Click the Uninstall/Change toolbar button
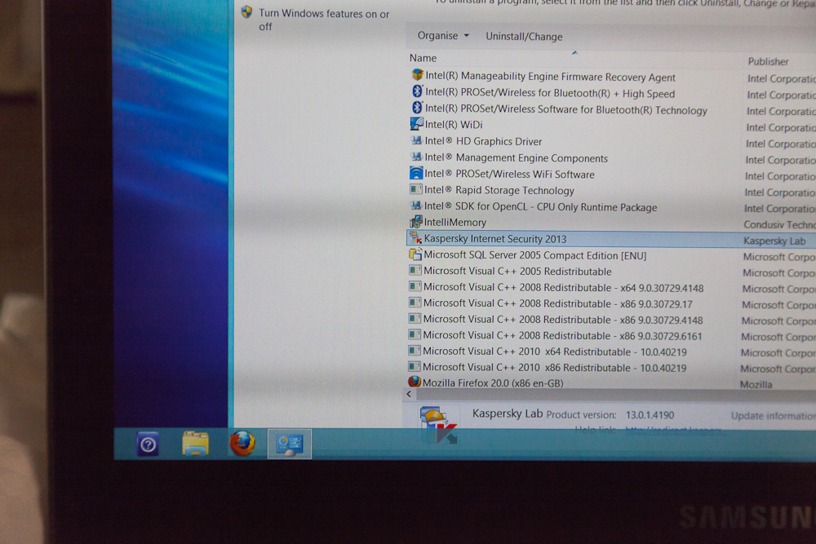The width and height of the screenshot is (816, 544). [524, 37]
